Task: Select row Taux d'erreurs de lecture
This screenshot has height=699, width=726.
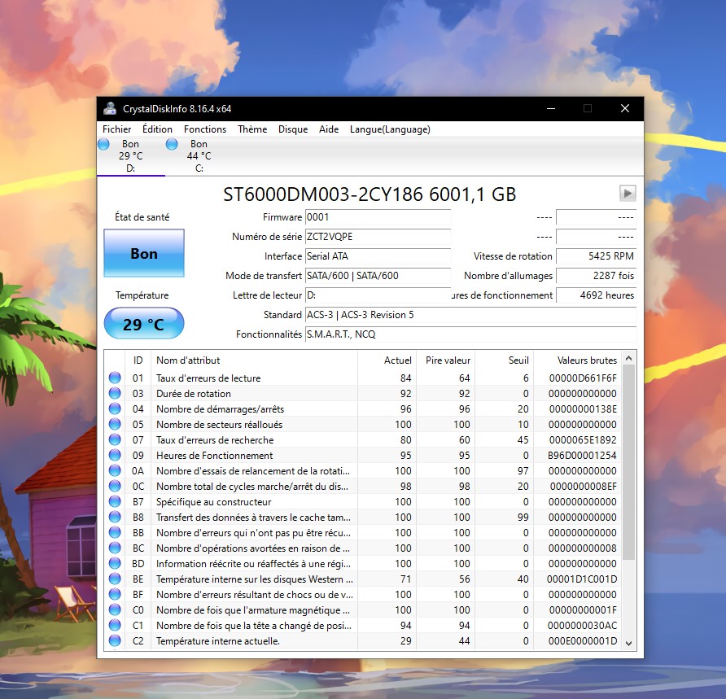Action: 364,378
